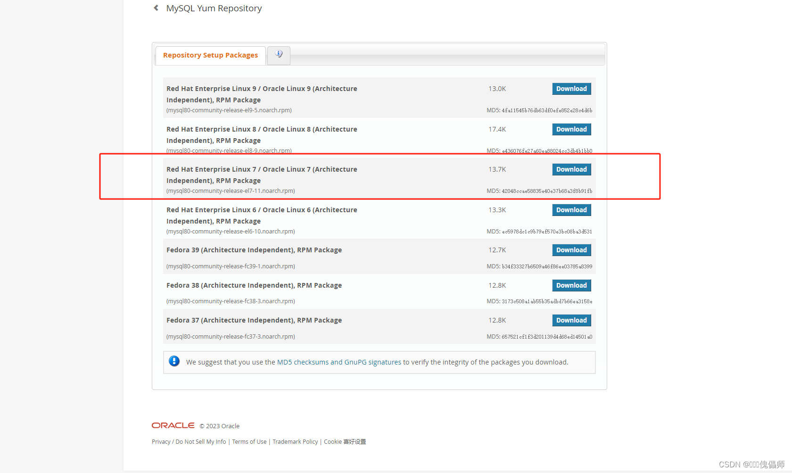The height and width of the screenshot is (473, 792).
Task: Click the Red Hat Enterprise Linux 7 package title
Action: tap(262, 175)
